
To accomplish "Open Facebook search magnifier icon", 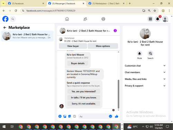I will (x=13, y=19).
